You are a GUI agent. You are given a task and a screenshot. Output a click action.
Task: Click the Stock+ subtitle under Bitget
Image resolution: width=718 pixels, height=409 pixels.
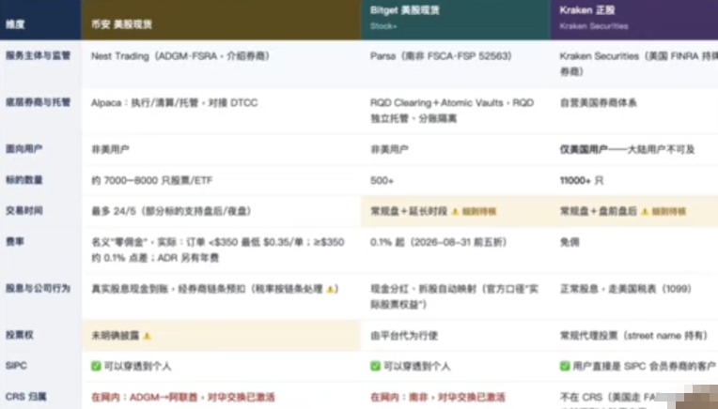pyautogui.click(x=383, y=26)
